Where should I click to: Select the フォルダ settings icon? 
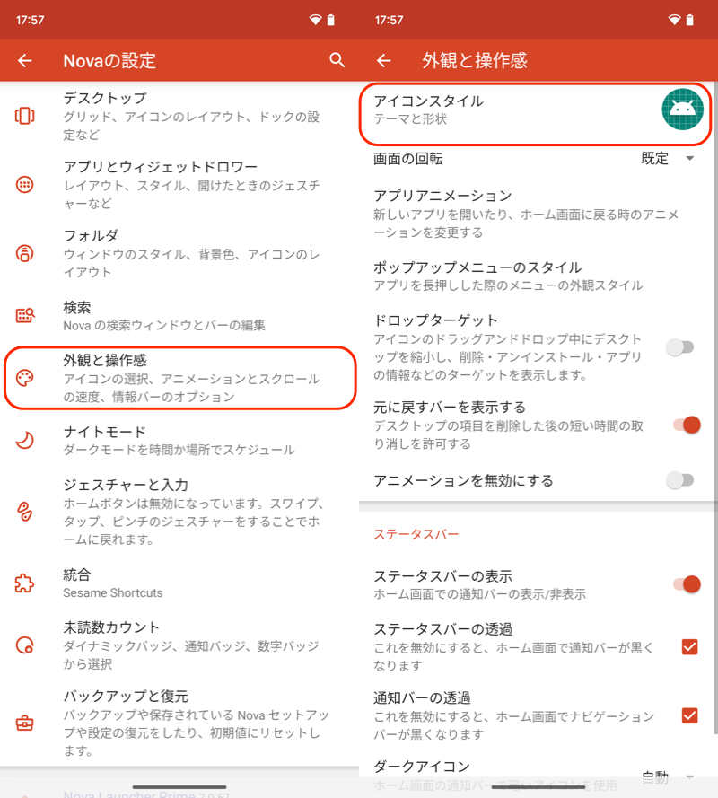click(25, 253)
